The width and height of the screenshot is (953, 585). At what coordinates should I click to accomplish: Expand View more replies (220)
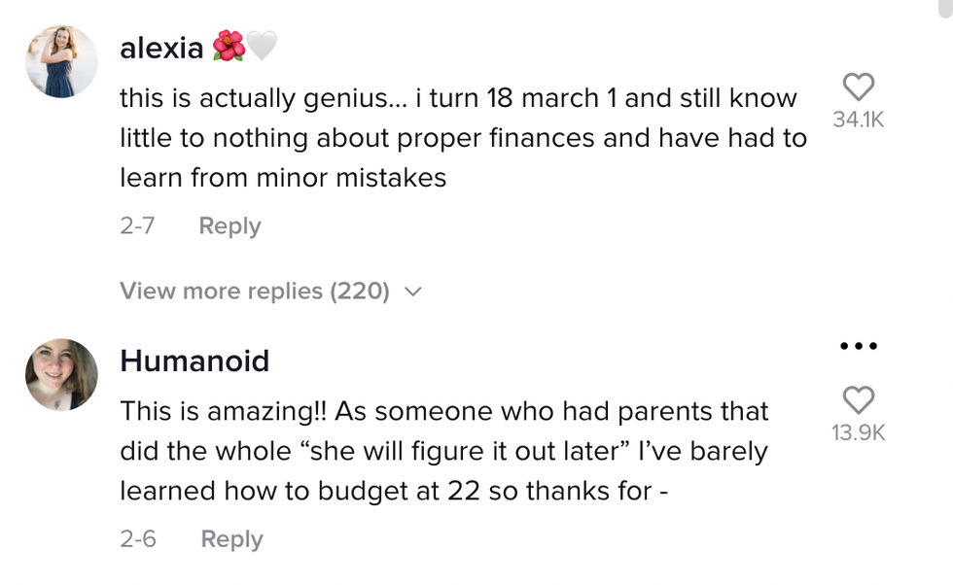coord(255,291)
